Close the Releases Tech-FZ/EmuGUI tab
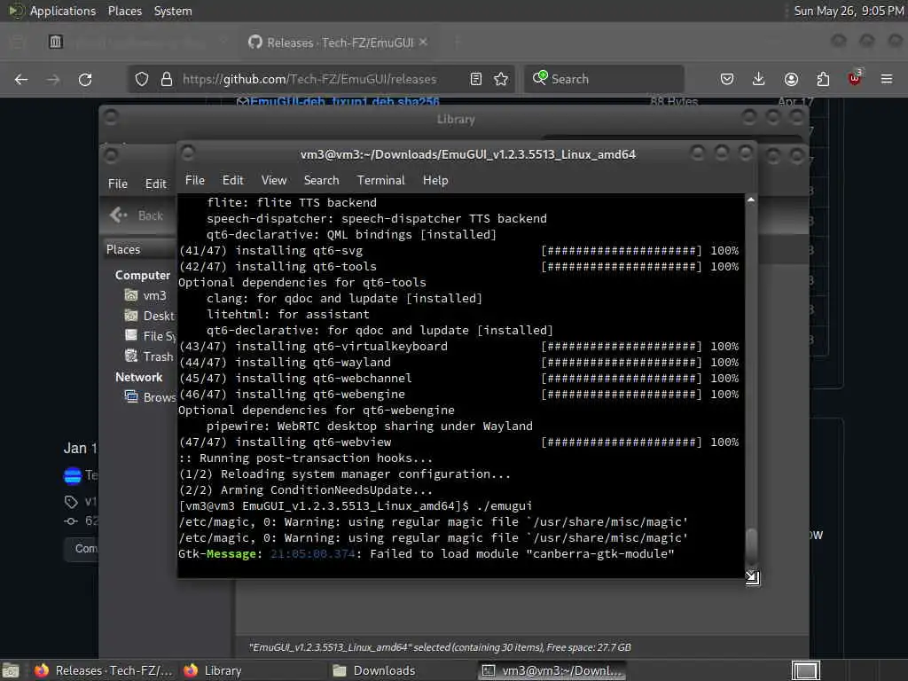 tap(423, 42)
